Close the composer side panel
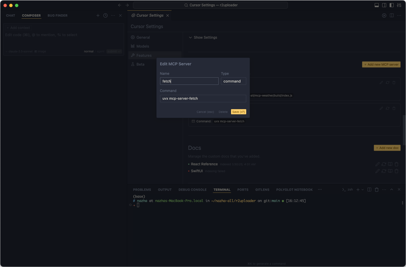 120,15
